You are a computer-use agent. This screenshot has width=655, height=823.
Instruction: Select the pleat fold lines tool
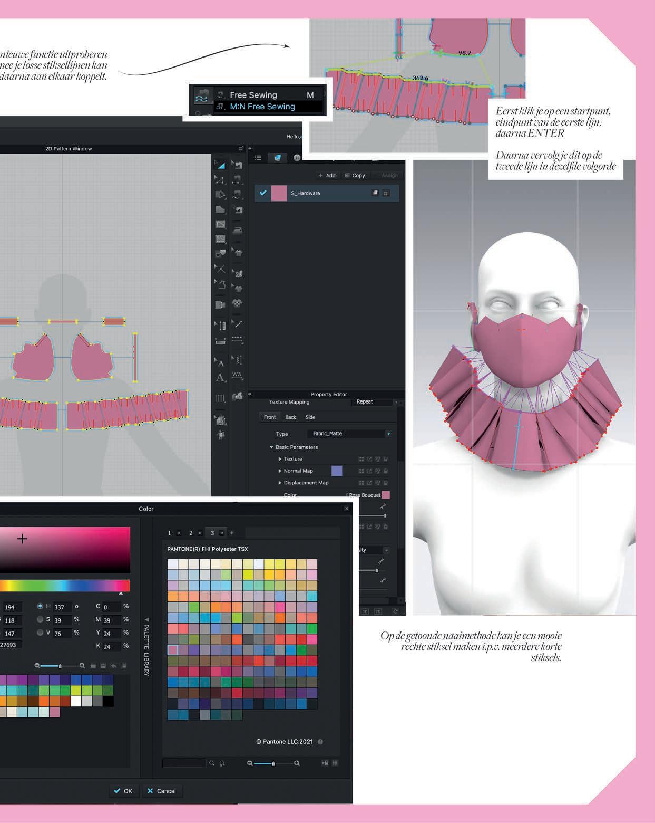[x=220, y=398]
